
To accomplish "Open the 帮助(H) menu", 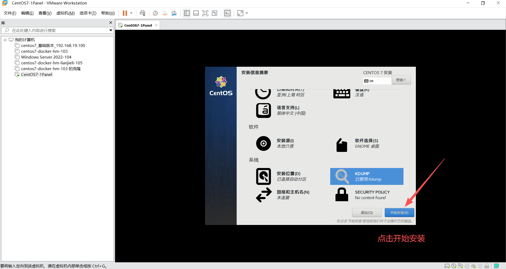I will tap(108, 13).
